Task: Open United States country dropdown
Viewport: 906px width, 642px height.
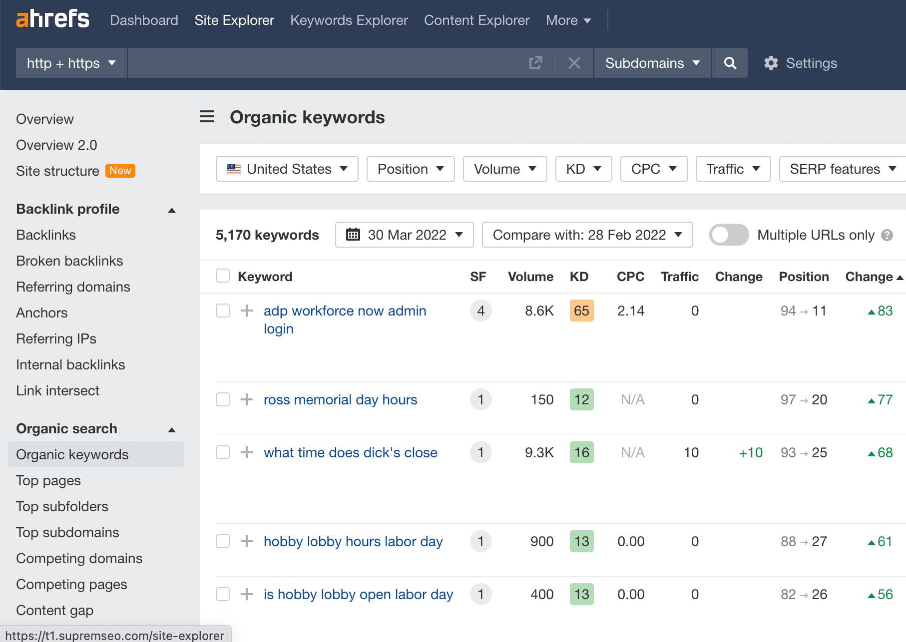Action: point(287,169)
